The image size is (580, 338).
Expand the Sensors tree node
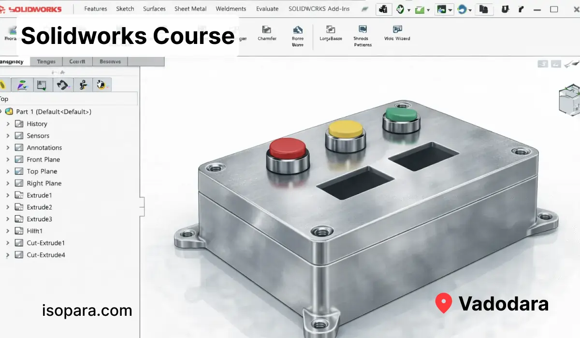[x=8, y=136]
